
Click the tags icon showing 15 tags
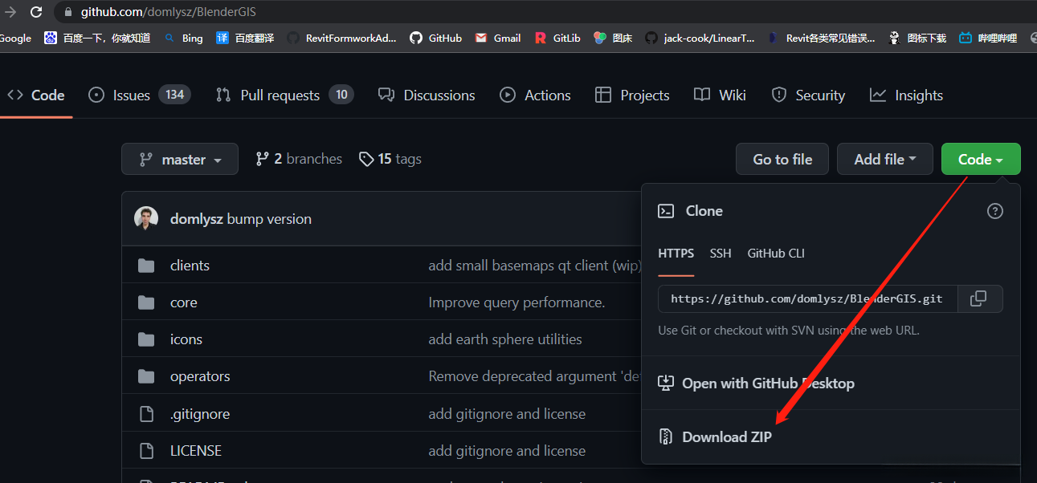pyautogui.click(x=366, y=159)
